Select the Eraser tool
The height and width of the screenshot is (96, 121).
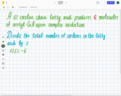(x=3, y=41)
